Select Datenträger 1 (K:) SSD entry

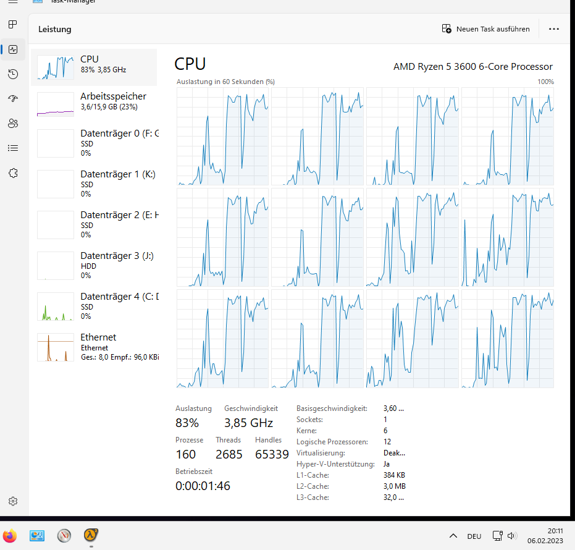(x=94, y=184)
